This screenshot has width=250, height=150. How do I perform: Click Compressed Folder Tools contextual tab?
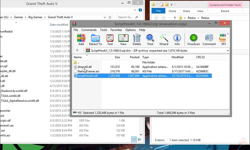[x=225, y=5]
